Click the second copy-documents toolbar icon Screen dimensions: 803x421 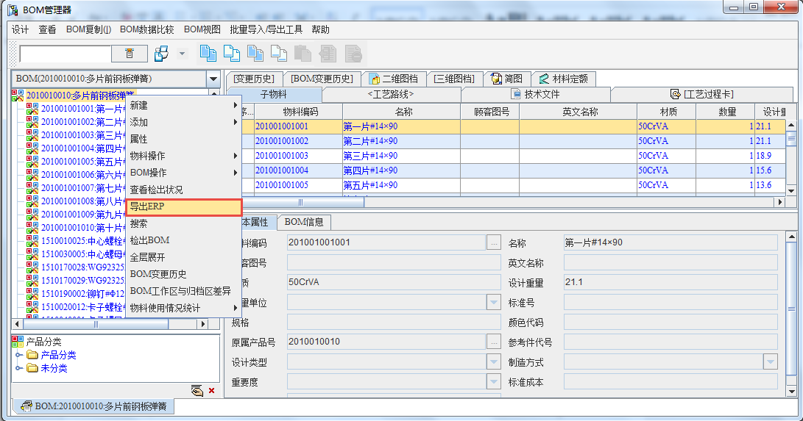pyautogui.click(x=231, y=53)
